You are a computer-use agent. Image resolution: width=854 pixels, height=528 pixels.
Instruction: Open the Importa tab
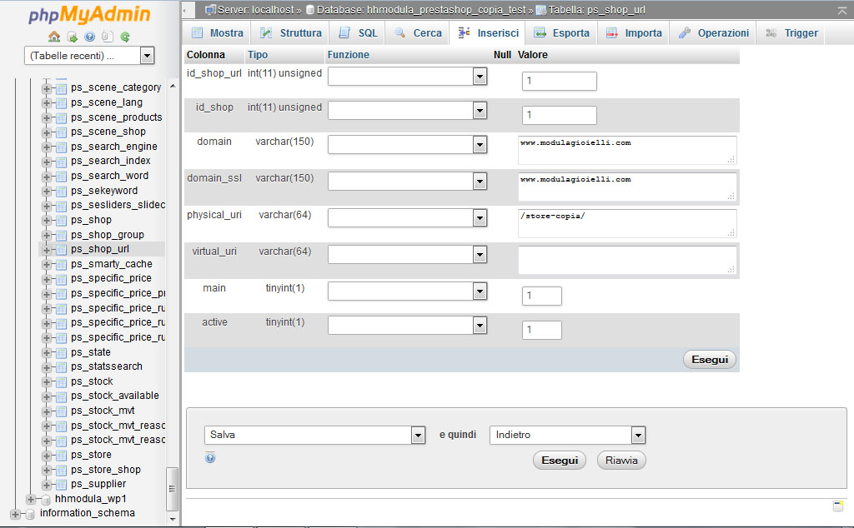click(634, 32)
